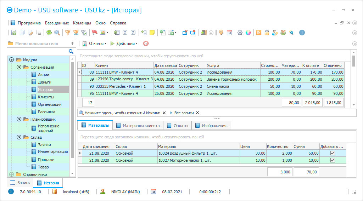Screen dimensions: 363x201
Task: Remove the Все записи filter with X
Action: point(197,113)
